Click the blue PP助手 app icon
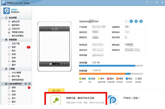The image size is (165, 109). pos(113,100)
